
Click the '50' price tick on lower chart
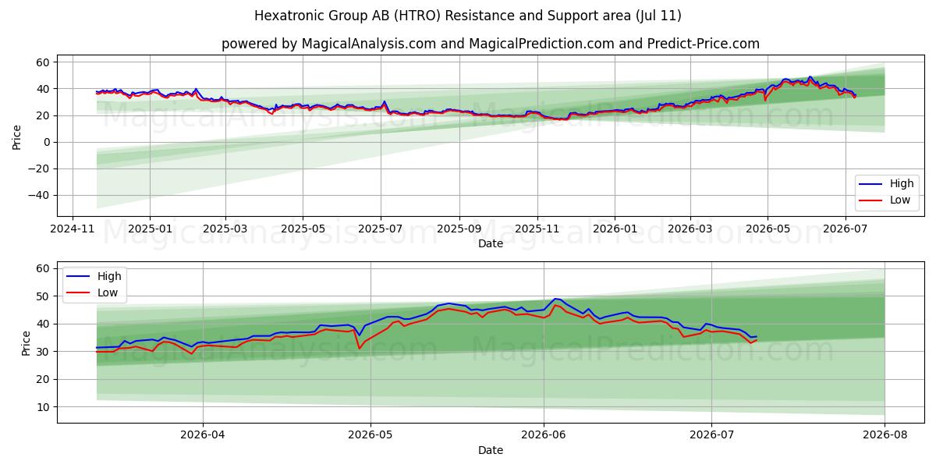pos(44,296)
